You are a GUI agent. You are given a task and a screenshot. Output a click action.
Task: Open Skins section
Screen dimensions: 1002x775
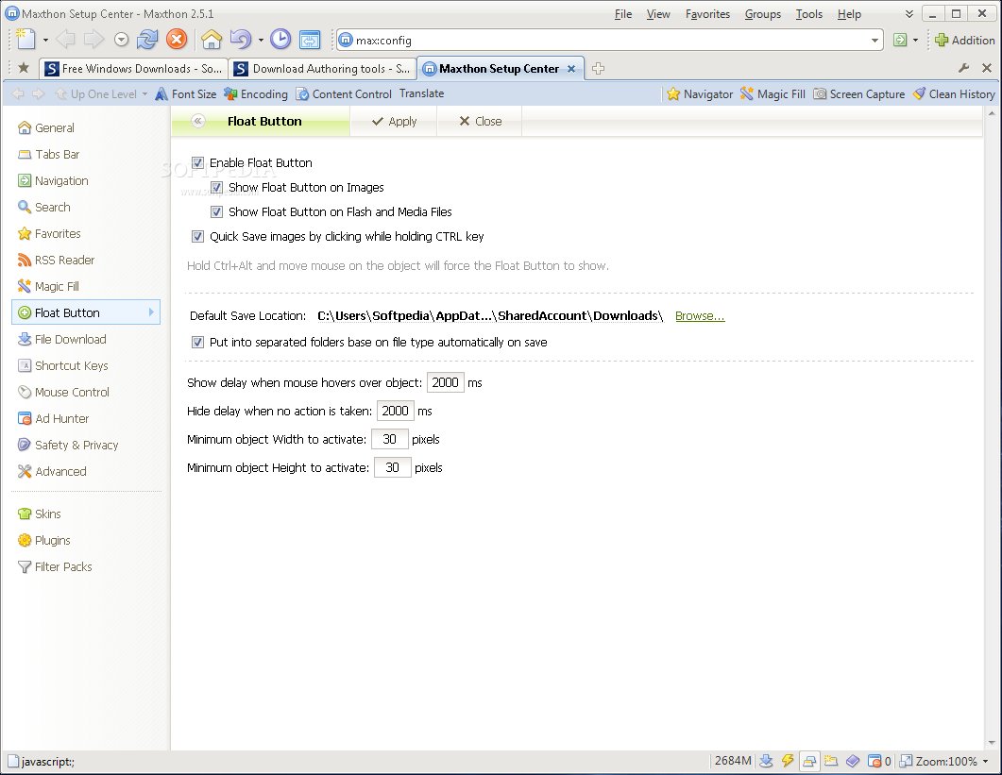40,514
